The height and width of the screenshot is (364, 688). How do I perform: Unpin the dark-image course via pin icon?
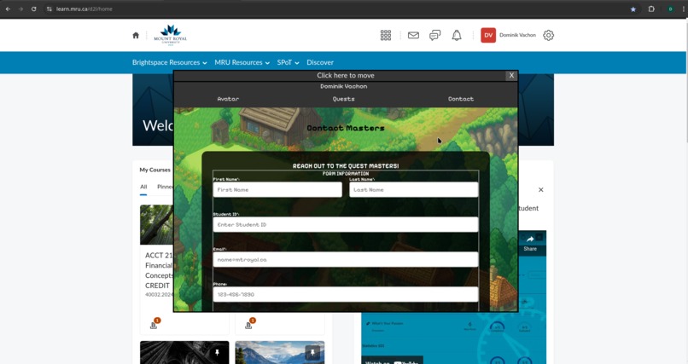(x=217, y=353)
